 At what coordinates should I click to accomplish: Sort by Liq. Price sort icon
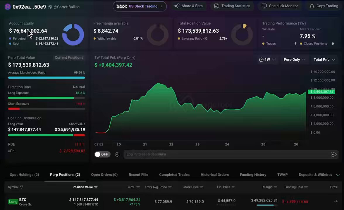click(x=233, y=187)
